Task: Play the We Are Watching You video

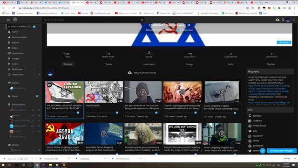Action: [x=182, y=134]
